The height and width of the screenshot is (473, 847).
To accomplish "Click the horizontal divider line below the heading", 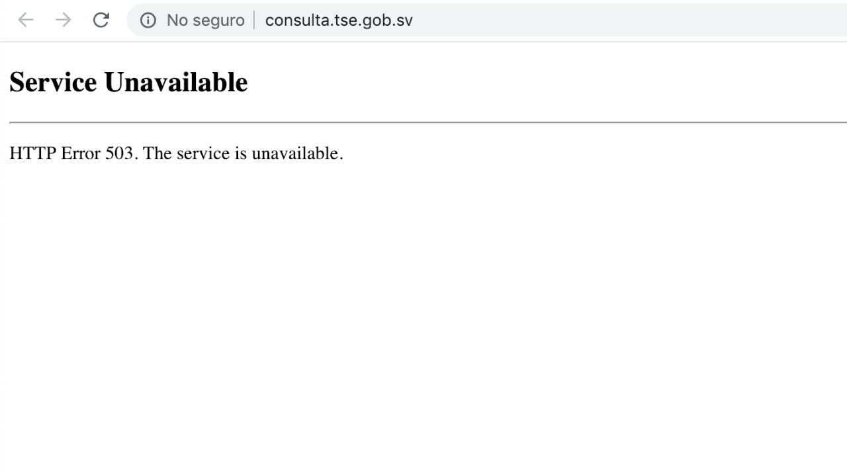I will click(428, 122).
